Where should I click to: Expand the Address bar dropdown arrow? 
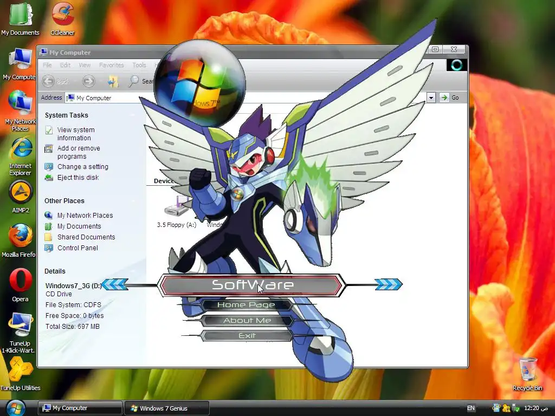431,97
